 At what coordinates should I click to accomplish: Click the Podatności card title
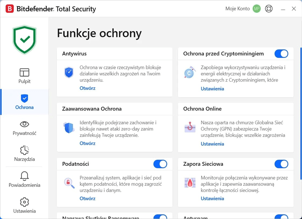click(x=75, y=164)
